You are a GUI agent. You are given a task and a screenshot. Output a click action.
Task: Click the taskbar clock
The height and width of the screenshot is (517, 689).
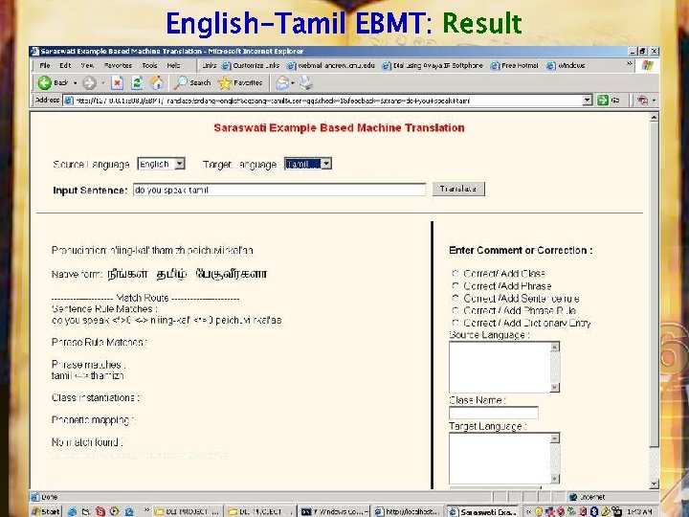pyautogui.click(x=639, y=511)
